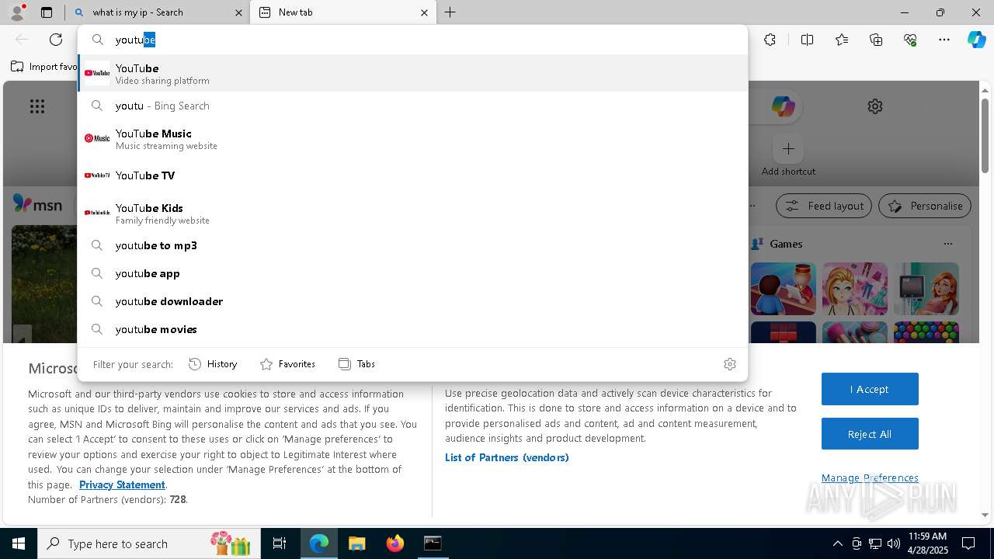Viewport: 994px width, 559px height.
Task: Open Firefox from the taskbar
Action: 394,543
